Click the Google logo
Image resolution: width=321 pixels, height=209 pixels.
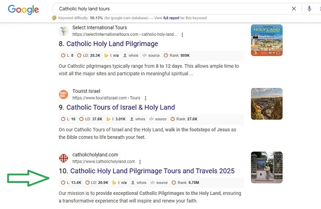click(x=23, y=10)
